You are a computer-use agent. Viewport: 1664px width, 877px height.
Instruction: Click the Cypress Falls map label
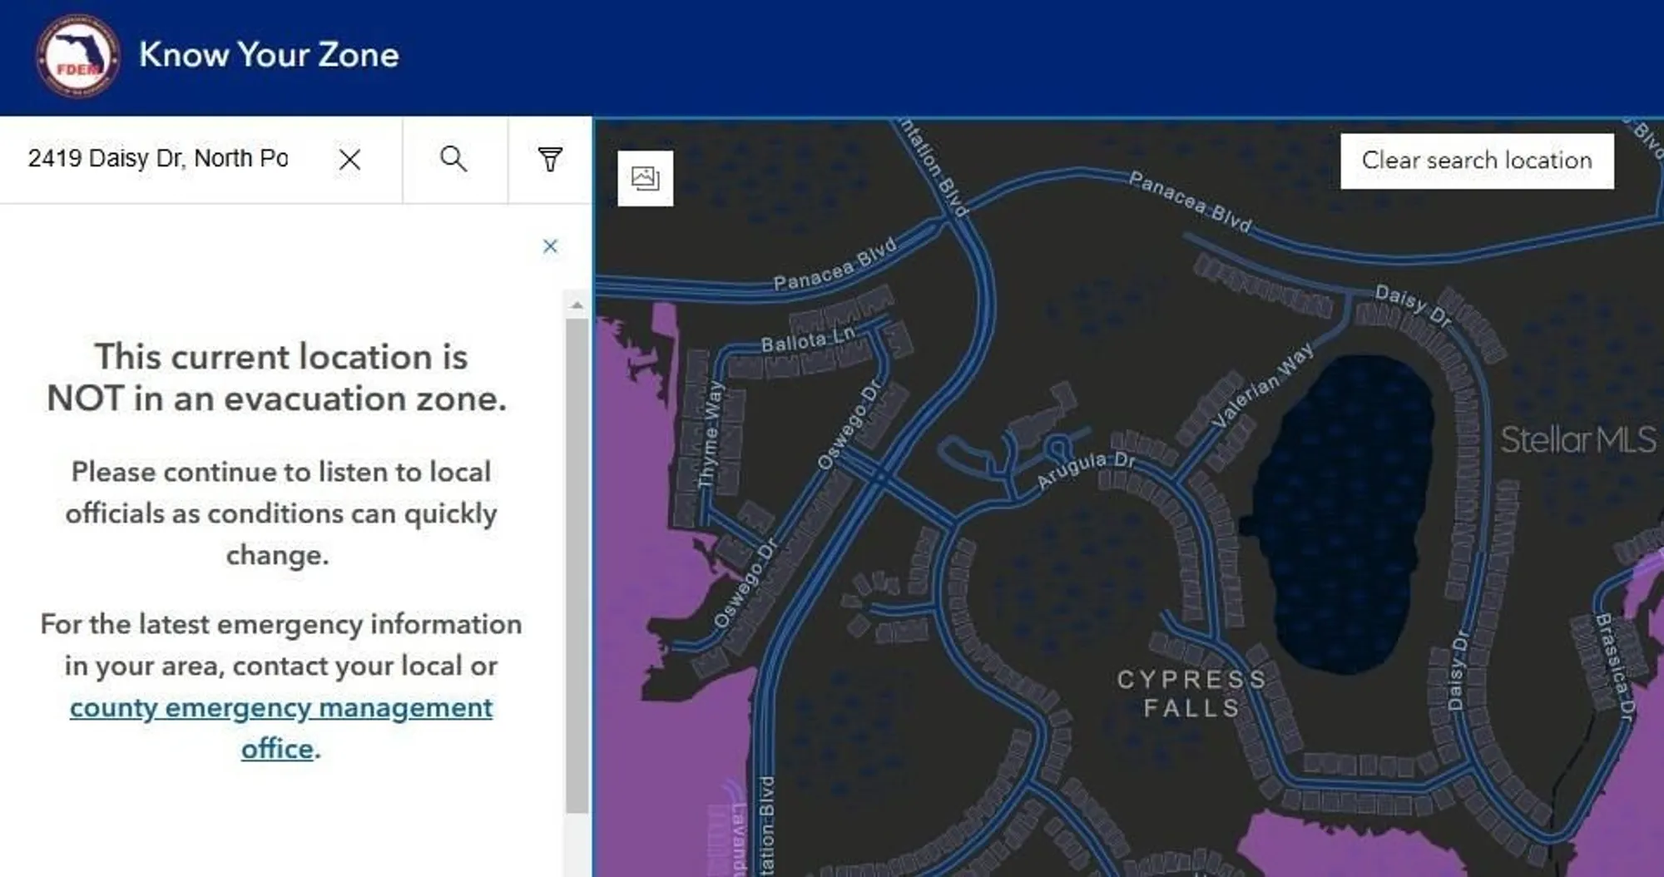pos(1191,693)
